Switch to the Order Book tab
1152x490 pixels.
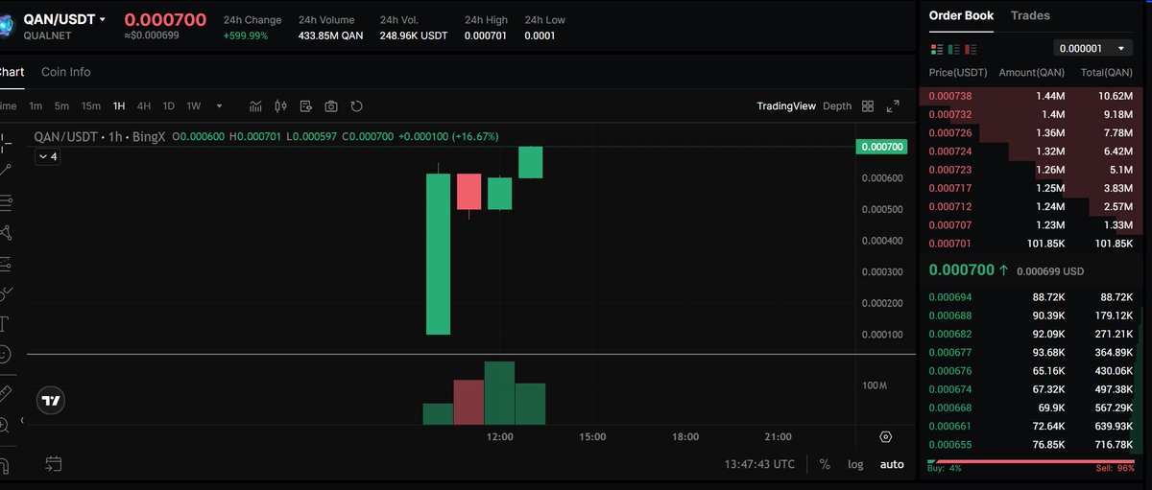coord(961,15)
